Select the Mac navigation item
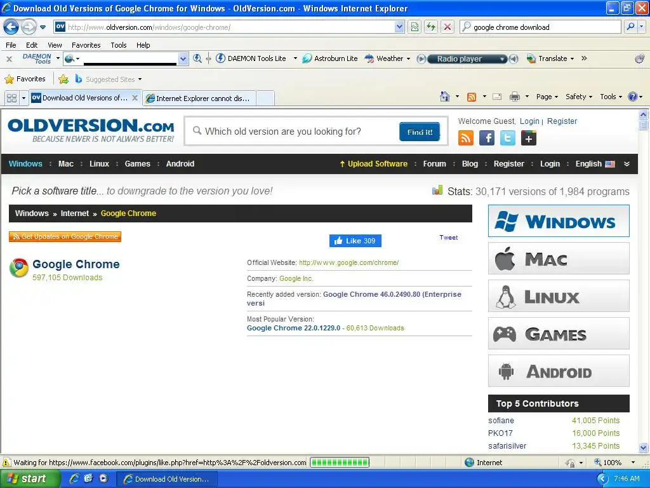The image size is (650, 488). [x=66, y=164]
